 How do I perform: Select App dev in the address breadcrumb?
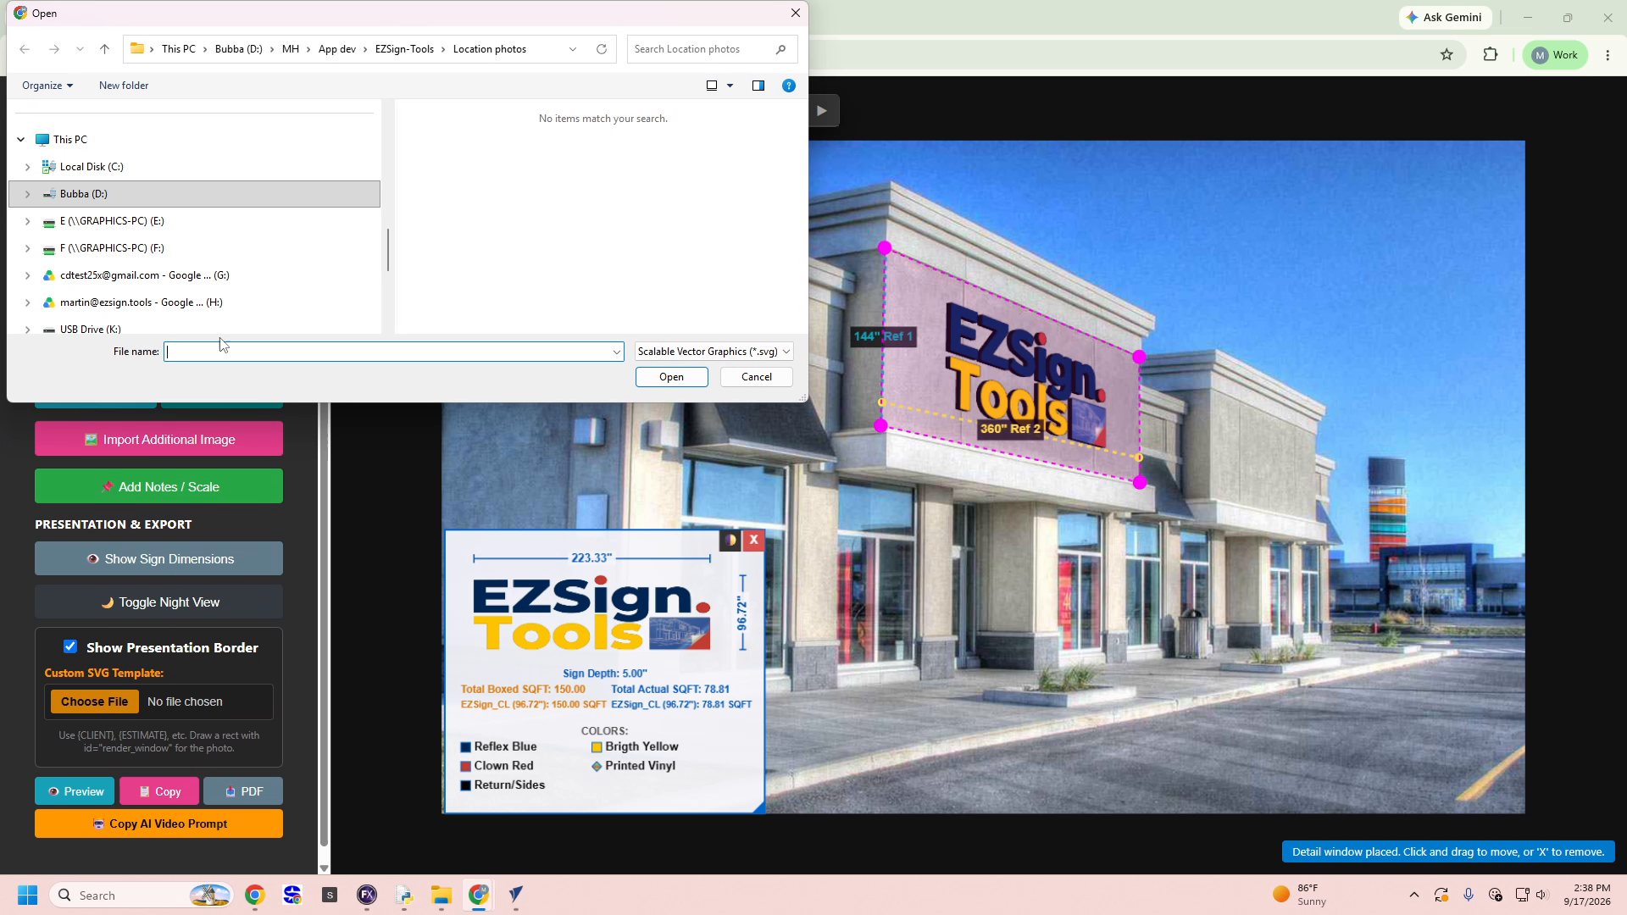[x=337, y=49]
